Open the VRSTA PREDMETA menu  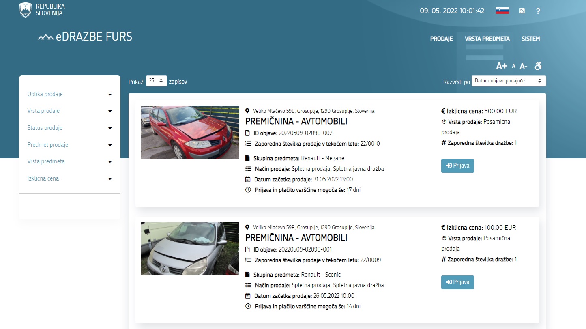tap(487, 39)
